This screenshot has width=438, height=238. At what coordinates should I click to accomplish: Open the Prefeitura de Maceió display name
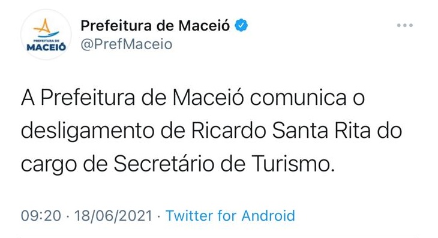coord(155,26)
